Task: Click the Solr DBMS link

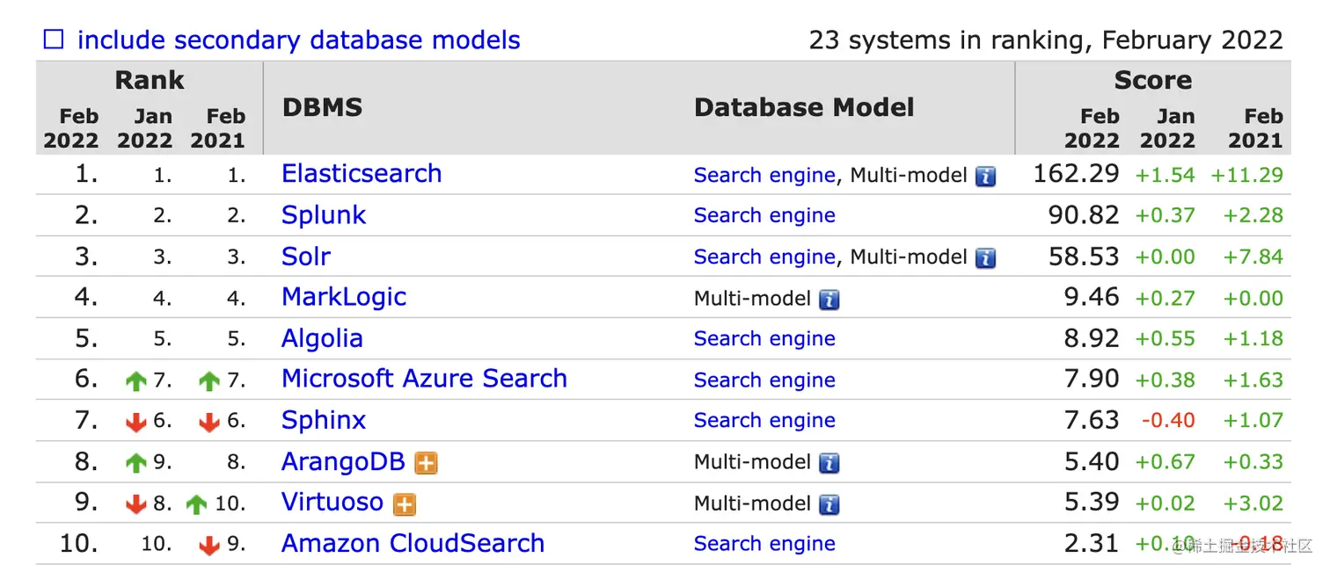Action: (x=305, y=257)
